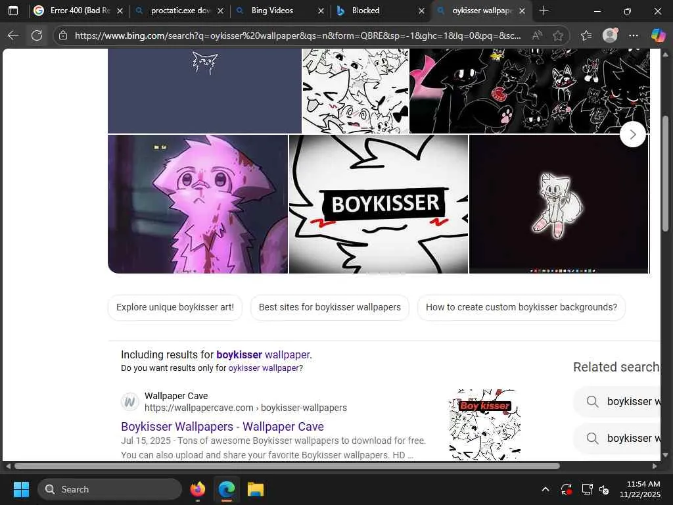
Task: Open the white doodle collage image
Action: tap(356, 91)
